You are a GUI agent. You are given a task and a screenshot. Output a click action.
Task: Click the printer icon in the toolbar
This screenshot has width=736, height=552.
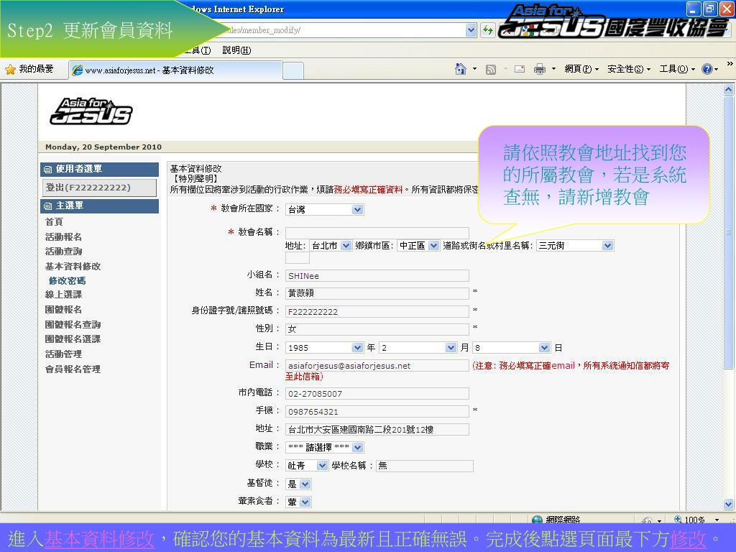click(539, 69)
